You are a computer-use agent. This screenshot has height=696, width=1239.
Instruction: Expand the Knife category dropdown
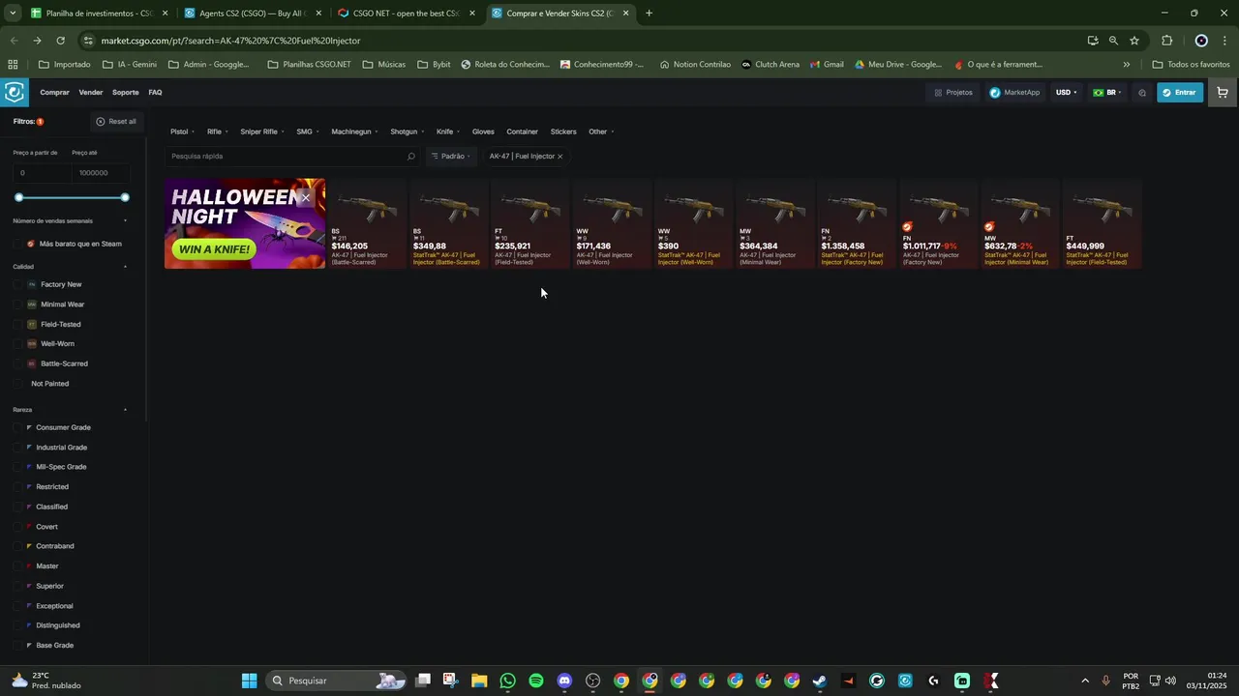pos(448,131)
